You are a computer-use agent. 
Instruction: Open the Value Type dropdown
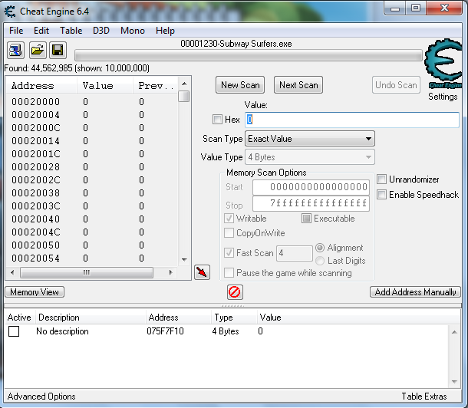click(x=310, y=157)
